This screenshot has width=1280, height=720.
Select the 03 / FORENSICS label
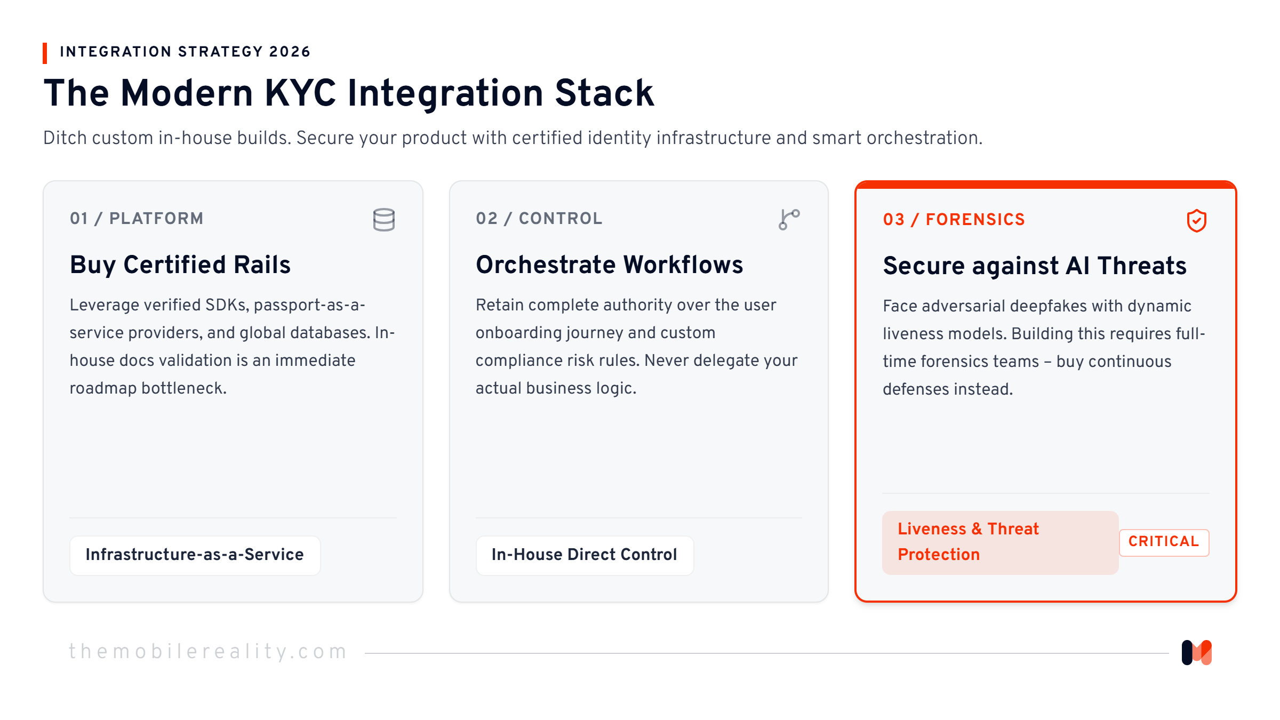click(954, 220)
